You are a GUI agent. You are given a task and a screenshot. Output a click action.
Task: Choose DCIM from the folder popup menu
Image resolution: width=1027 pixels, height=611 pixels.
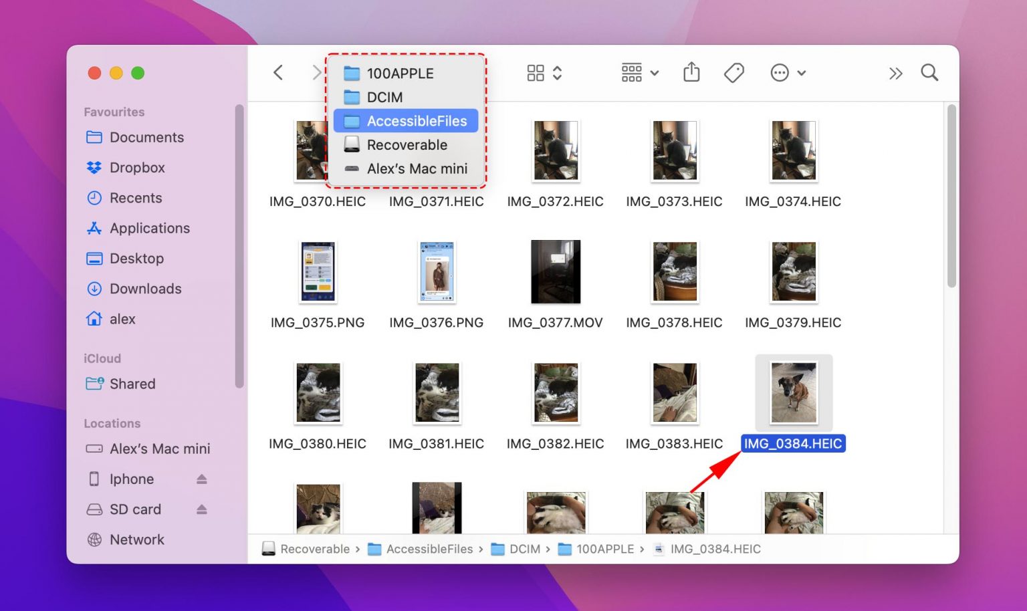point(385,97)
